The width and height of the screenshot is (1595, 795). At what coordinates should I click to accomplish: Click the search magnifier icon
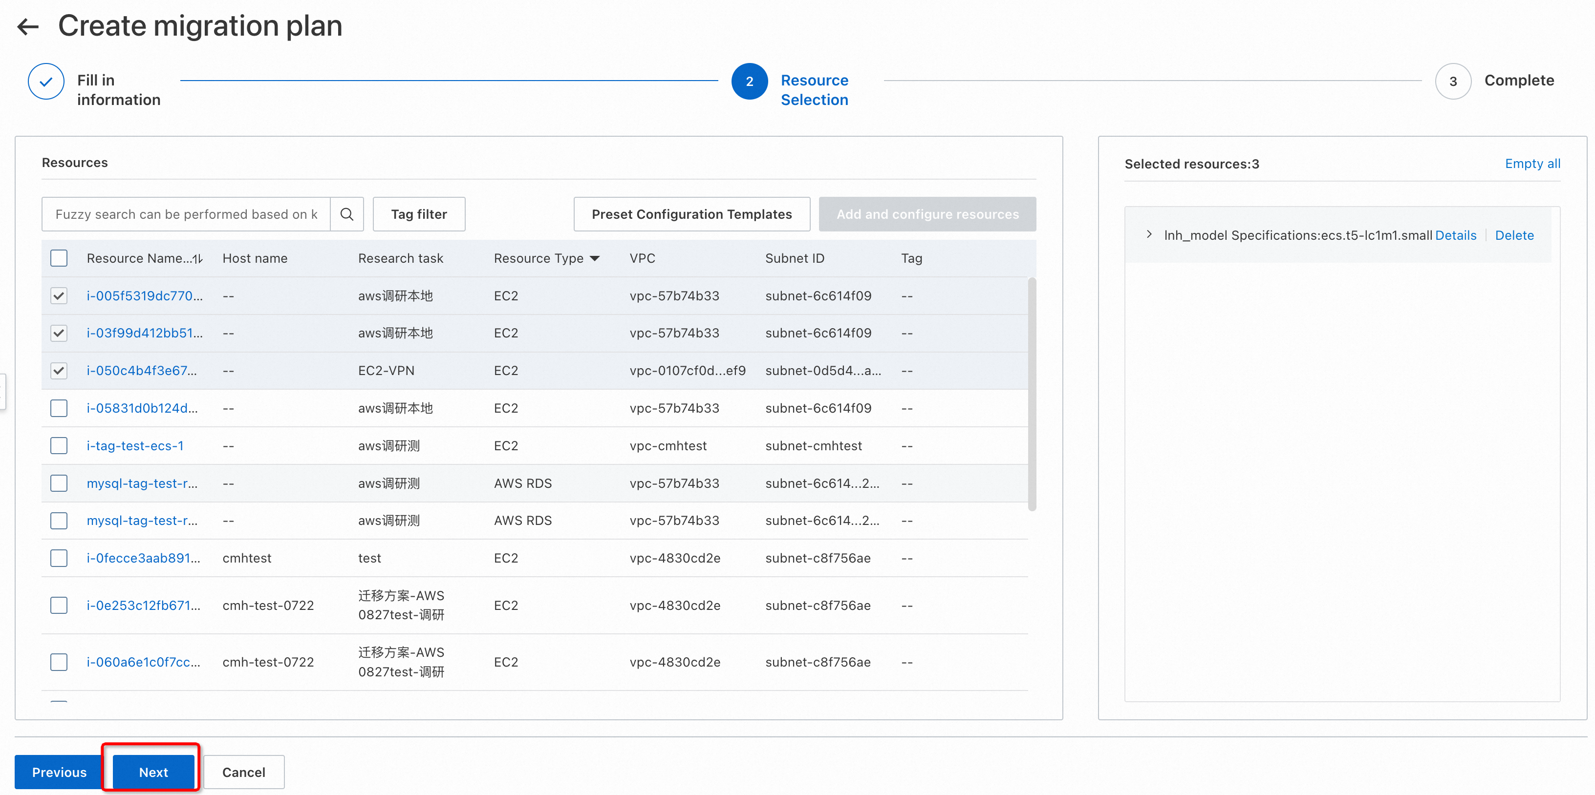pos(347,214)
